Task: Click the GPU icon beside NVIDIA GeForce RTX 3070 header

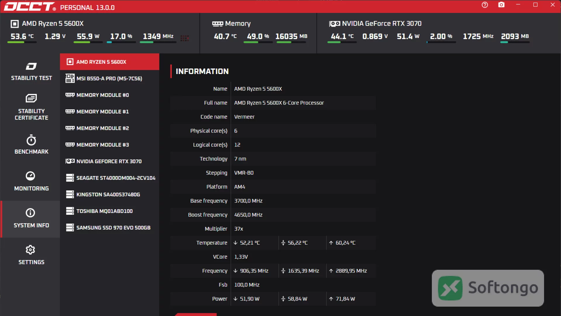Action: coord(335,24)
